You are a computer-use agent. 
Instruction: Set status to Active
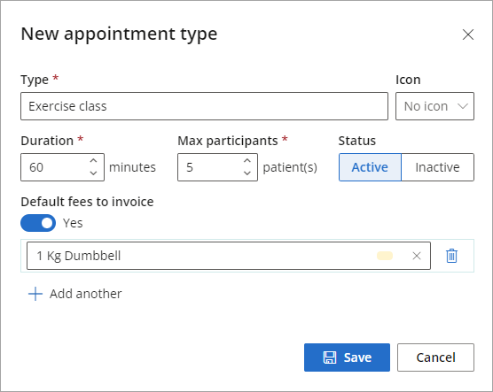point(370,167)
